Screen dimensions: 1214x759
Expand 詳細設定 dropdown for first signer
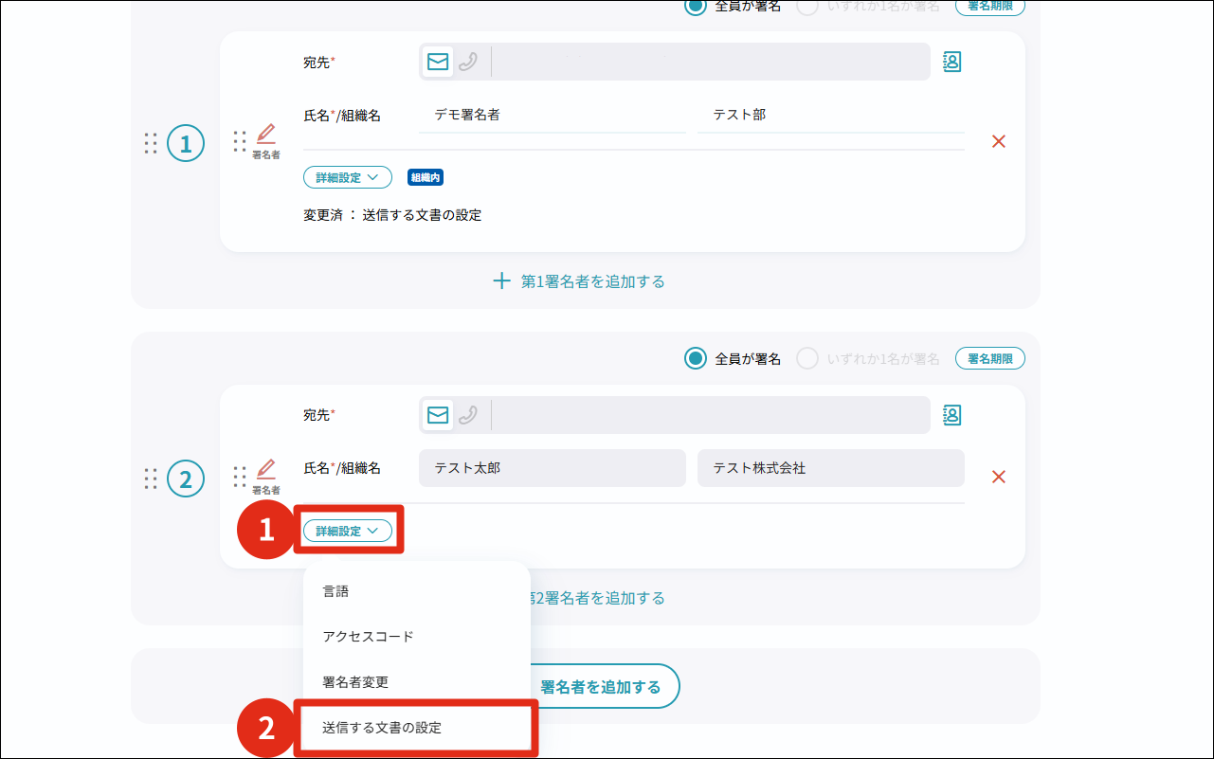tap(347, 177)
